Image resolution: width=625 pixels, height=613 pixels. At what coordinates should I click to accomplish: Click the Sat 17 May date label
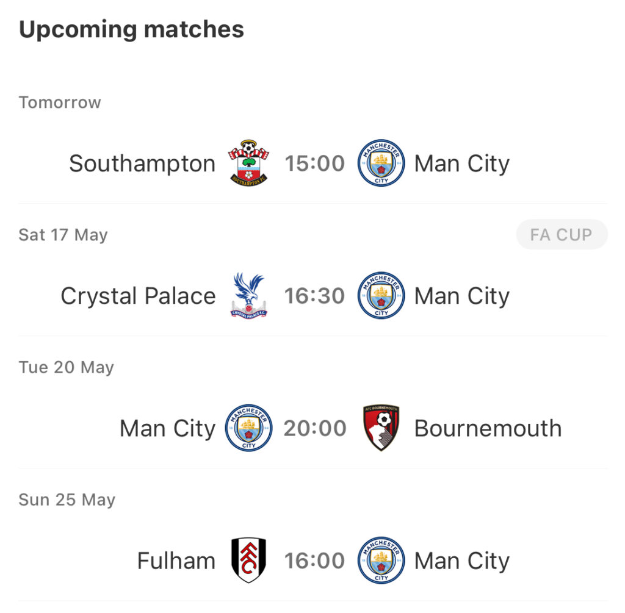[63, 235]
